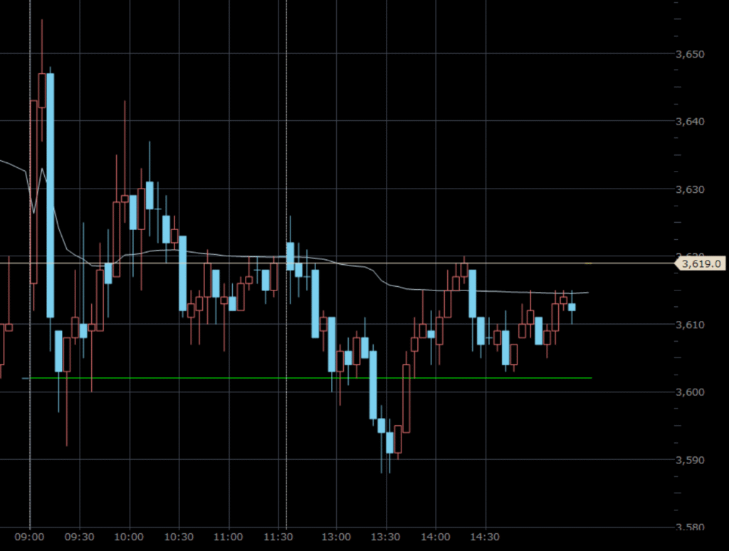Click the 09:00 time axis label
Image resolution: width=729 pixels, height=551 pixels.
point(29,537)
